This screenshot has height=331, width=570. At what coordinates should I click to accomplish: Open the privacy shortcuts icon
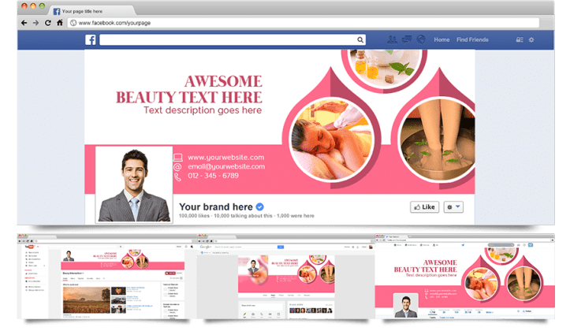[x=519, y=40]
